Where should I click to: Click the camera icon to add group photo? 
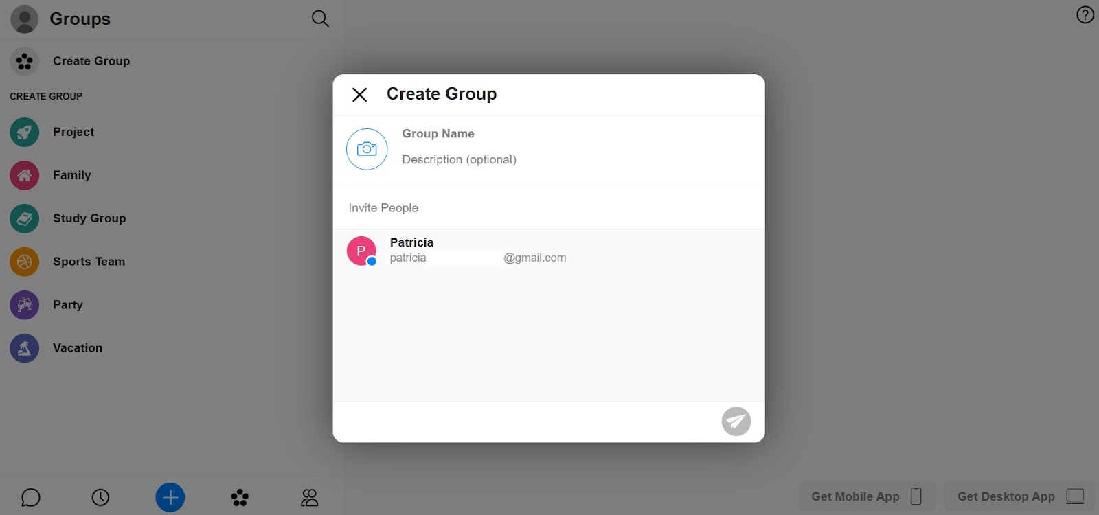tap(367, 149)
